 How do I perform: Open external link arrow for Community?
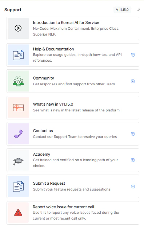coord(133,81)
